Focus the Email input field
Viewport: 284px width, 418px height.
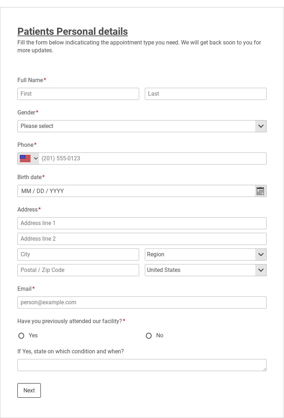(x=142, y=302)
